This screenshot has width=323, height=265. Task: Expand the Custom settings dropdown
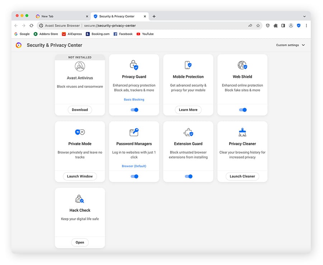click(290, 45)
